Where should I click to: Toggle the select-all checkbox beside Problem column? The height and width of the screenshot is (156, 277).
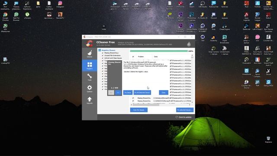[x=133, y=57]
